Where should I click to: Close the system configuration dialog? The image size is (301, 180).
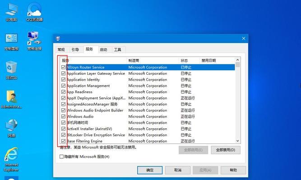click(244, 39)
